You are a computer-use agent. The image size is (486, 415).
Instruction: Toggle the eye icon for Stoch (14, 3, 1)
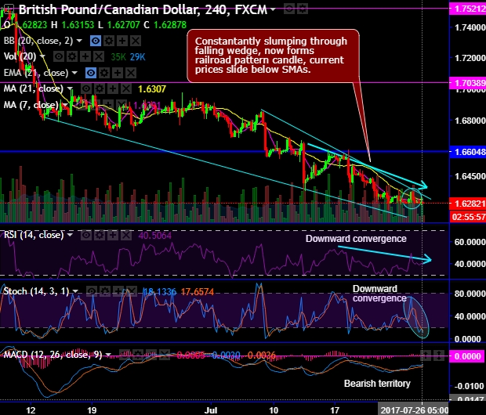[x=92, y=291]
